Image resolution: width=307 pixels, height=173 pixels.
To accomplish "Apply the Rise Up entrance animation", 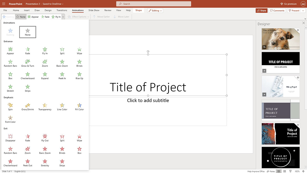I will tap(79, 76).
